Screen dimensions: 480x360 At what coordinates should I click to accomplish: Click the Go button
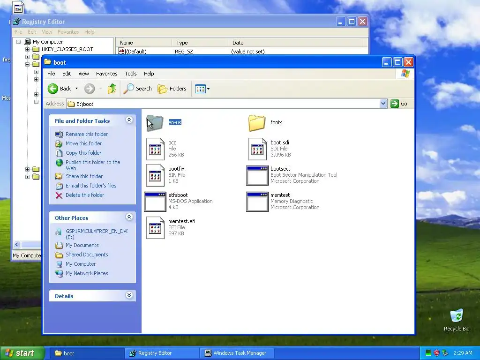[399, 104]
